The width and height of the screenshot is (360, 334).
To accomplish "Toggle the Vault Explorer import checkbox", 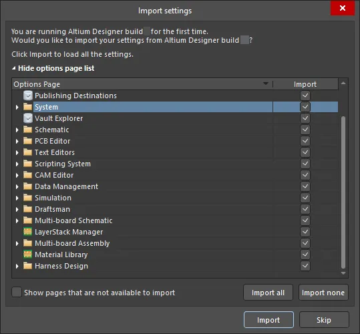I will click(x=305, y=118).
